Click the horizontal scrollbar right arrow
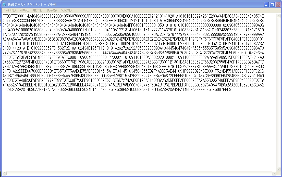 (x=274, y=173)
